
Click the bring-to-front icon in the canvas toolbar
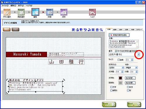pos(77,30)
